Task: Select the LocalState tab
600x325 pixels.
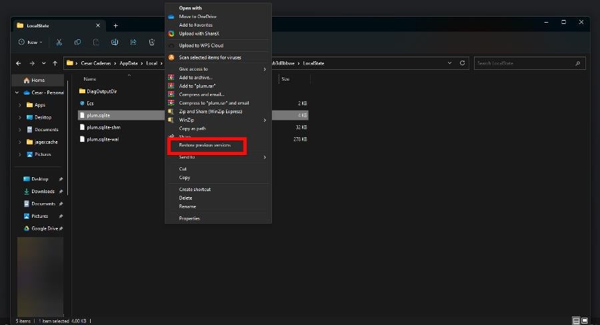Action: (59, 25)
